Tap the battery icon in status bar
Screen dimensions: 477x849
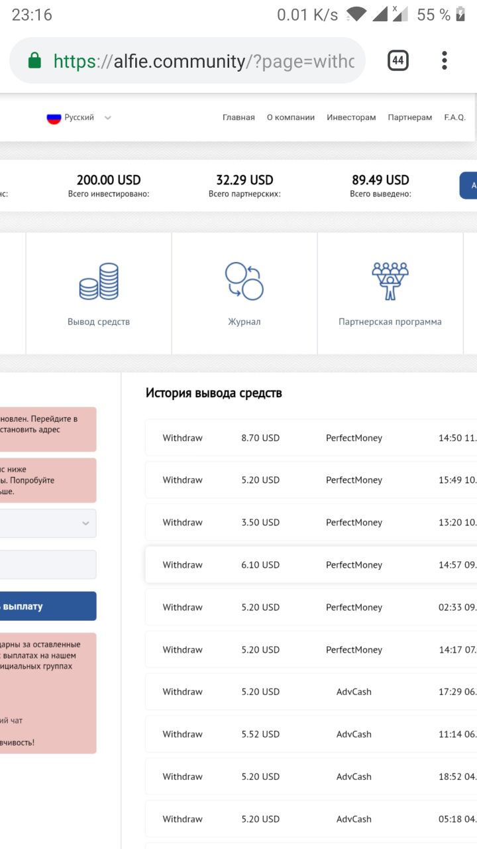(x=461, y=15)
